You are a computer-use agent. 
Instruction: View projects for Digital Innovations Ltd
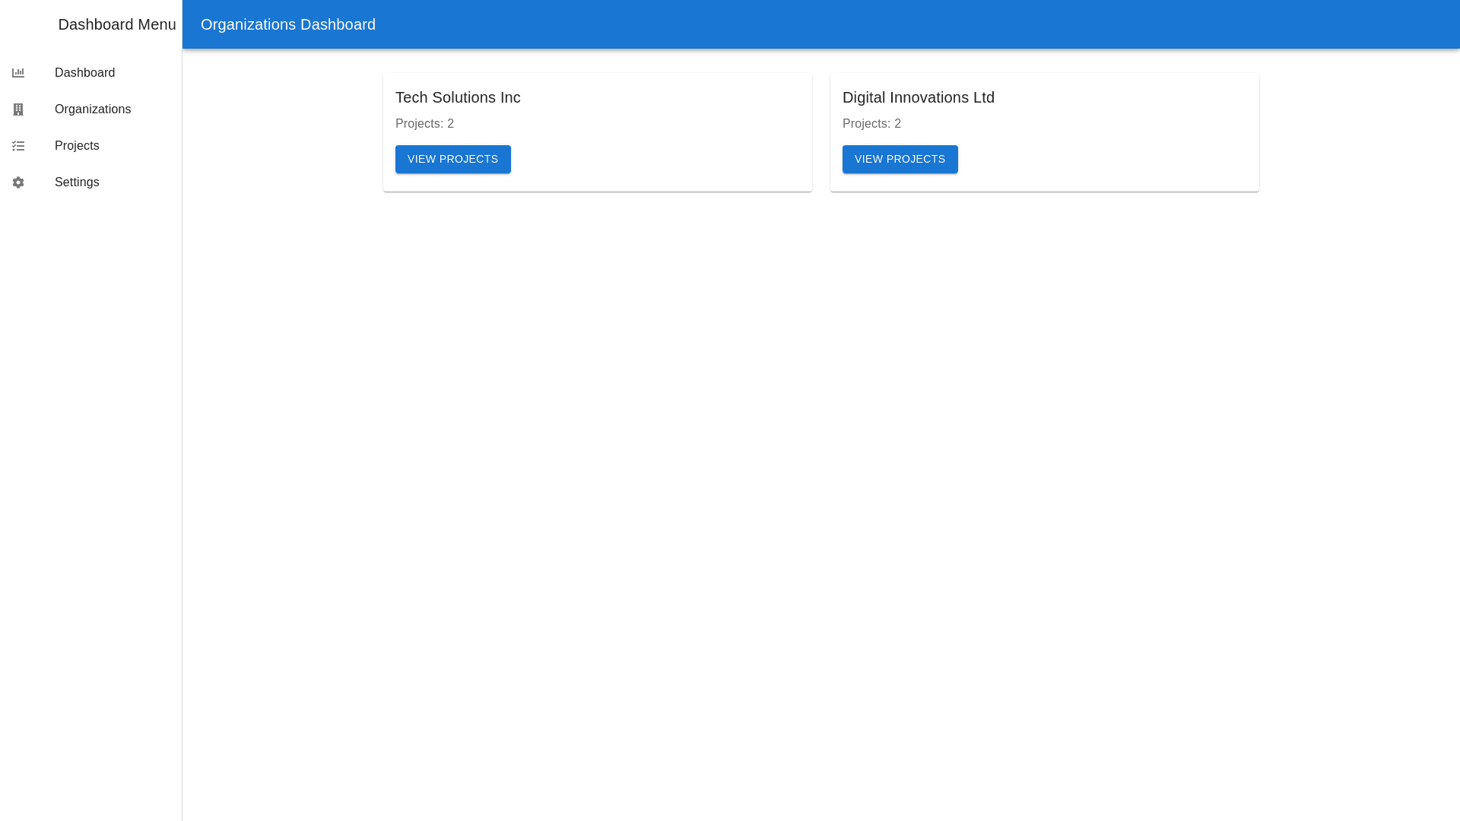click(900, 159)
